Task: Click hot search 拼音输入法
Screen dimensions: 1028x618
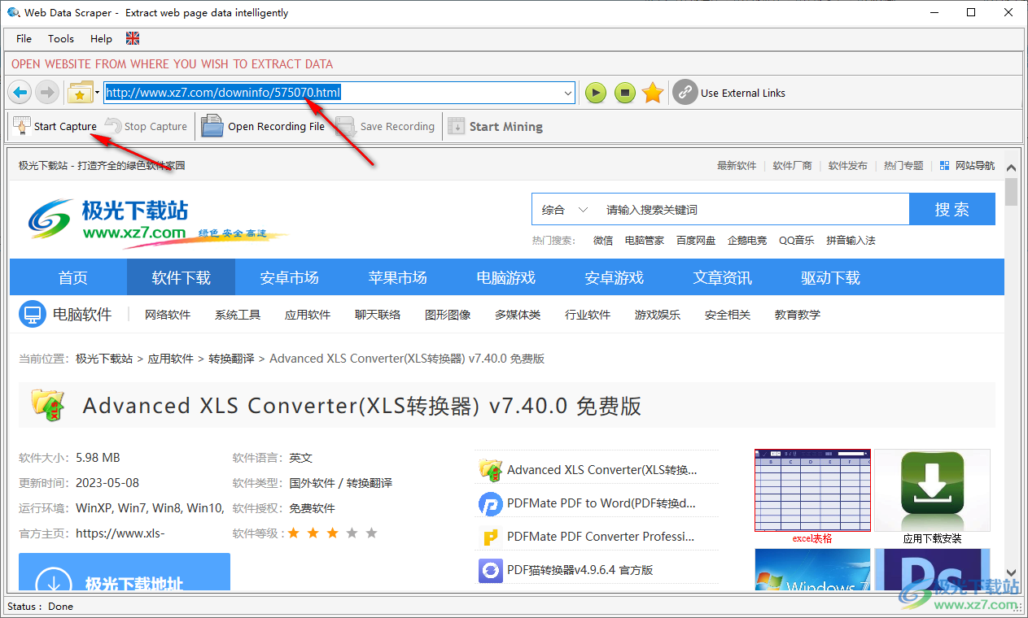Action: click(x=851, y=241)
